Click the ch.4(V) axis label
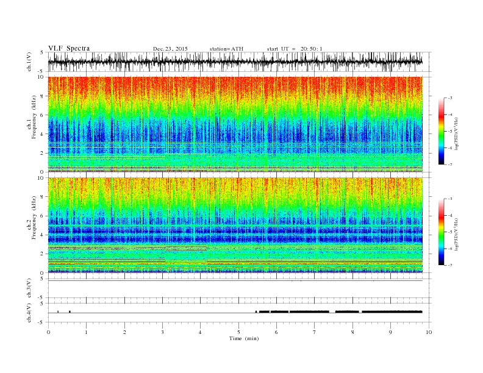 click(x=29, y=313)
